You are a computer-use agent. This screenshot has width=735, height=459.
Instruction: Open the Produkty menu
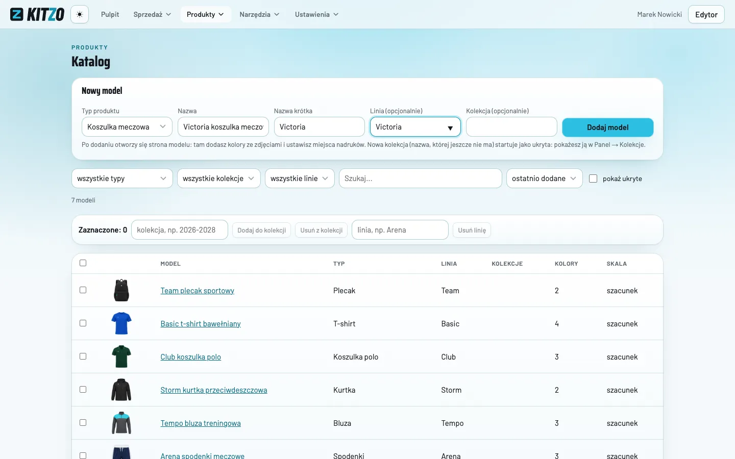coord(205,14)
